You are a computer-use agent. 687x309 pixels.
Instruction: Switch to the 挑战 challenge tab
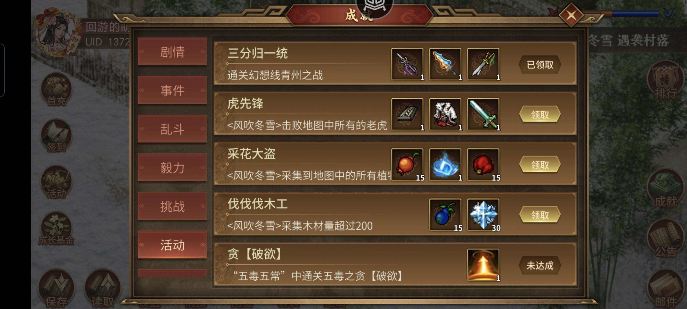172,206
